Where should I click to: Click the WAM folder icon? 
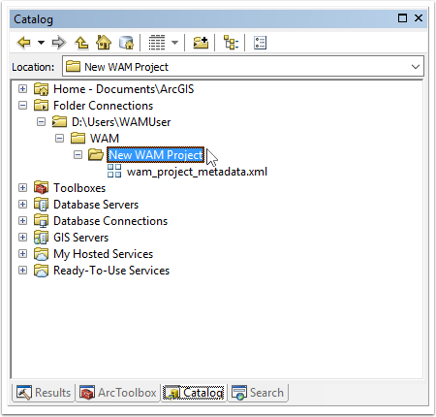point(78,139)
